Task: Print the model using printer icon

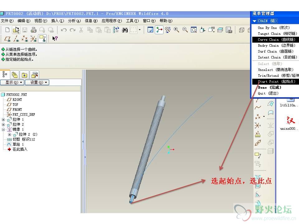Action: (x=33, y=30)
